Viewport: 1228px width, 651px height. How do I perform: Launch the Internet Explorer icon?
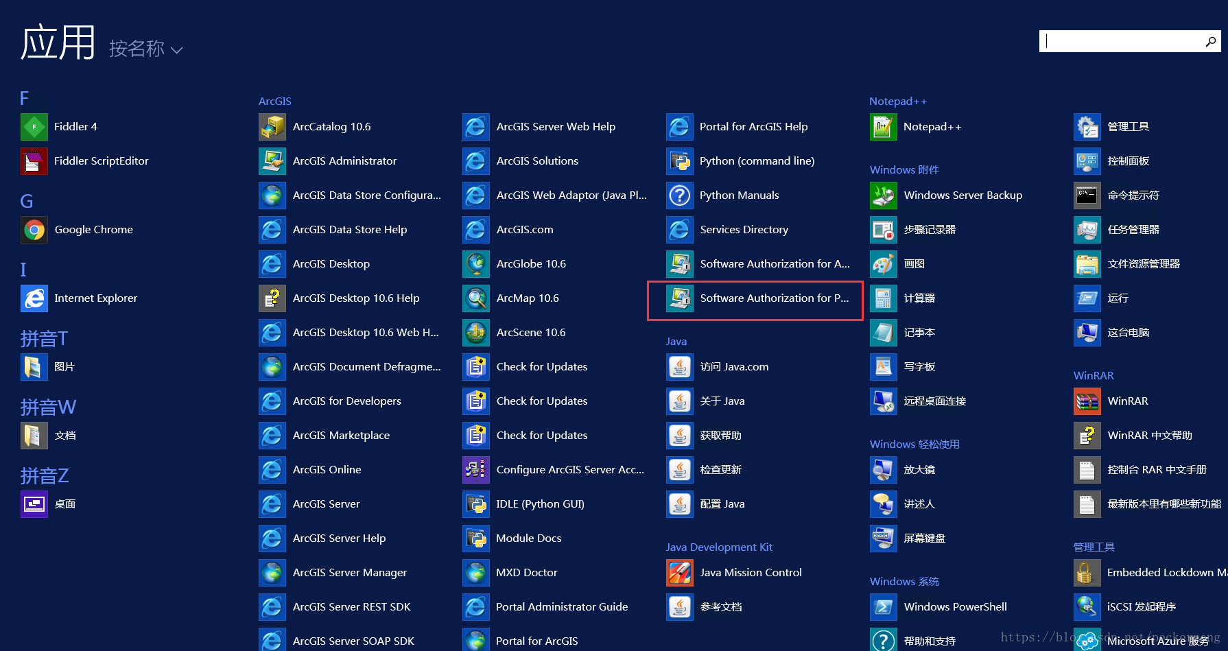[x=34, y=298]
